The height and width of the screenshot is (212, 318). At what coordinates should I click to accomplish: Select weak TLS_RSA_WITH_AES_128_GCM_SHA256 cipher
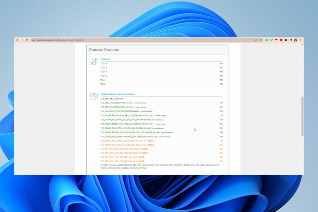[162, 149]
